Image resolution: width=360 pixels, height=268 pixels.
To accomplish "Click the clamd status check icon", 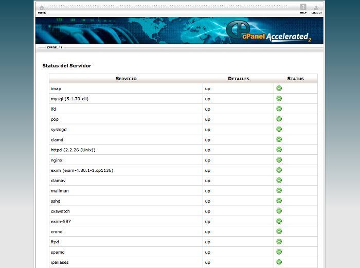I will (x=279, y=139).
